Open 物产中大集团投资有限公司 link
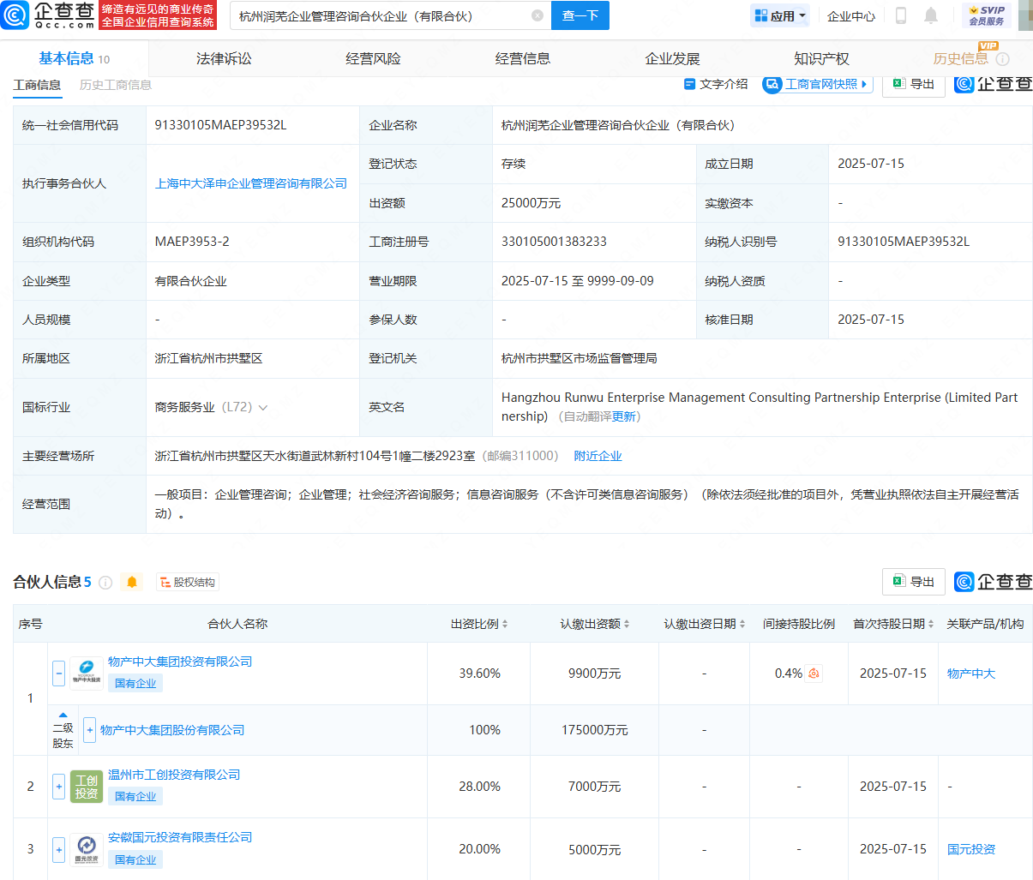 tap(180, 661)
